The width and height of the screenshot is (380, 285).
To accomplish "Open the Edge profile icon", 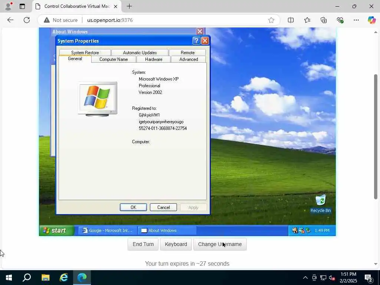I will coord(9,6).
